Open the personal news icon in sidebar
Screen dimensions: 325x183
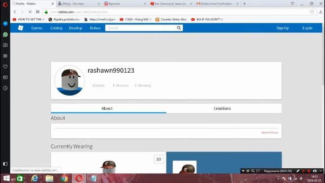point(5,77)
